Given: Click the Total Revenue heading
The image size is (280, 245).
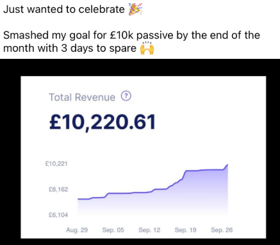Looking at the screenshot, I should point(82,97).
